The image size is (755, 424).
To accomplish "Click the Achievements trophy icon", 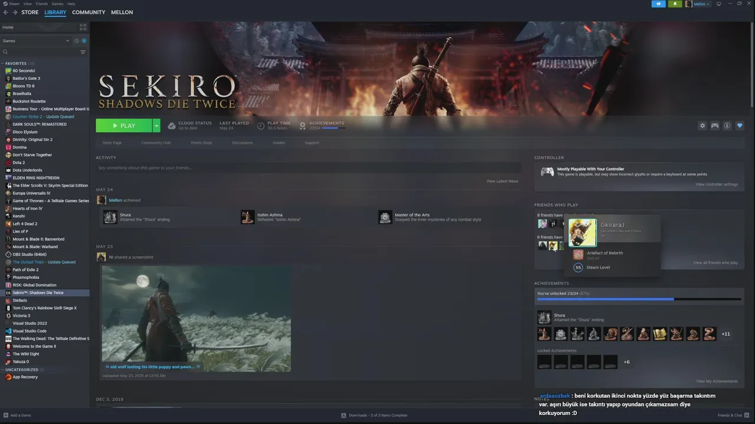I will [x=303, y=125].
